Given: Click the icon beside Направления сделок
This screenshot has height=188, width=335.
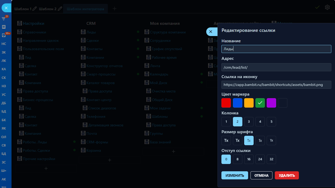Looking at the screenshot, I should [19, 40].
